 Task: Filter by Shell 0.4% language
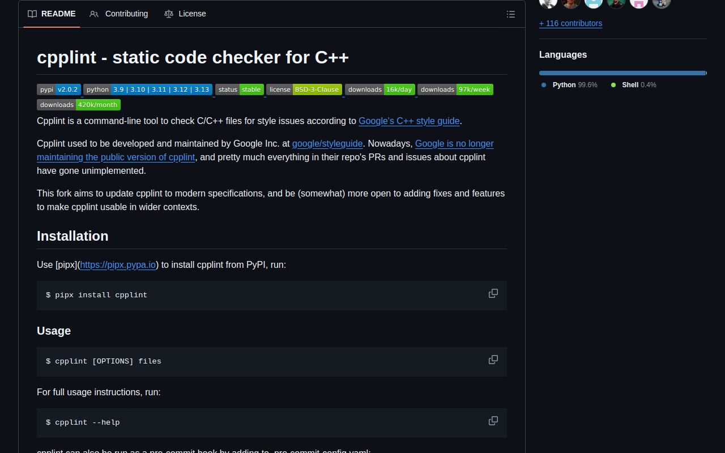tap(633, 85)
